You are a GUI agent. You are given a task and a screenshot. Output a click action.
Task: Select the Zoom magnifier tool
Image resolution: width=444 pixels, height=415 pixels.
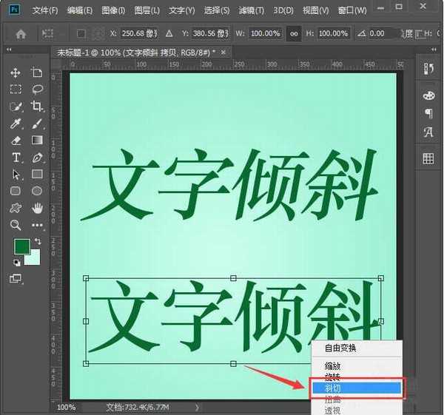tap(16, 225)
